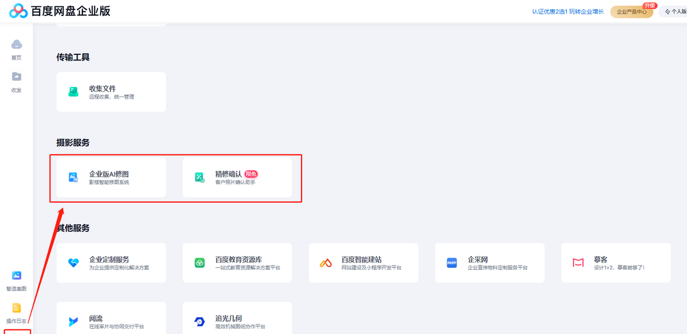Open 智造美图 in the sidebar

click(x=17, y=276)
